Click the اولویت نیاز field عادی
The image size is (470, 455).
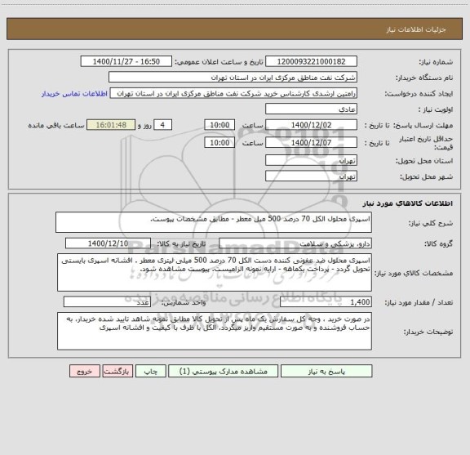point(311,109)
